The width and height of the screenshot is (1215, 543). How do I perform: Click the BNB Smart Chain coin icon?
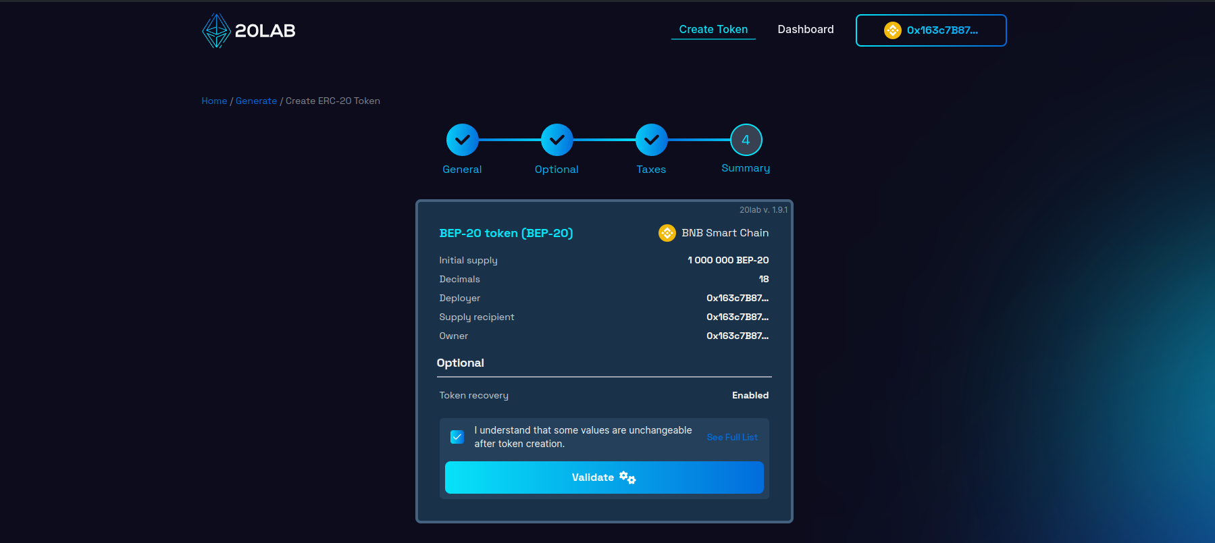point(667,233)
